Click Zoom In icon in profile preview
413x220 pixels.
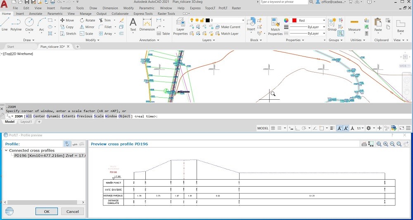tap(386, 144)
